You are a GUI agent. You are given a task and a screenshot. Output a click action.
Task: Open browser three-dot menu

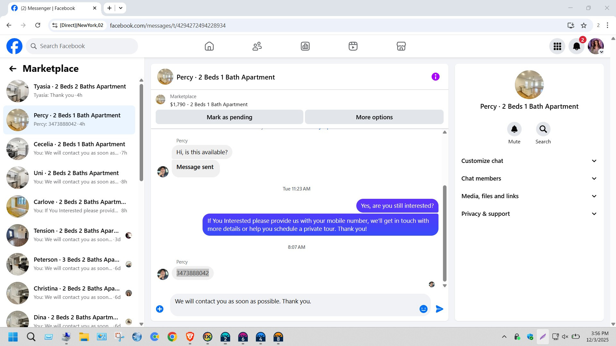tap(607, 25)
